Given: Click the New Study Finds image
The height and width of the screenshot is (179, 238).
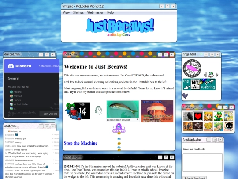Looking at the screenshot, I should [157, 111].
